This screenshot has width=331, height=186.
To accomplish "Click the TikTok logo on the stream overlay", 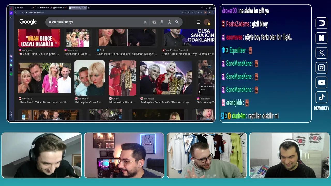I will point(321,97).
